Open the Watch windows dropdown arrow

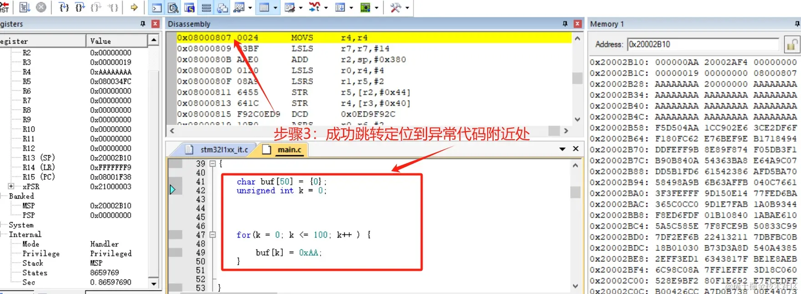pyautogui.click(x=250, y=8)
